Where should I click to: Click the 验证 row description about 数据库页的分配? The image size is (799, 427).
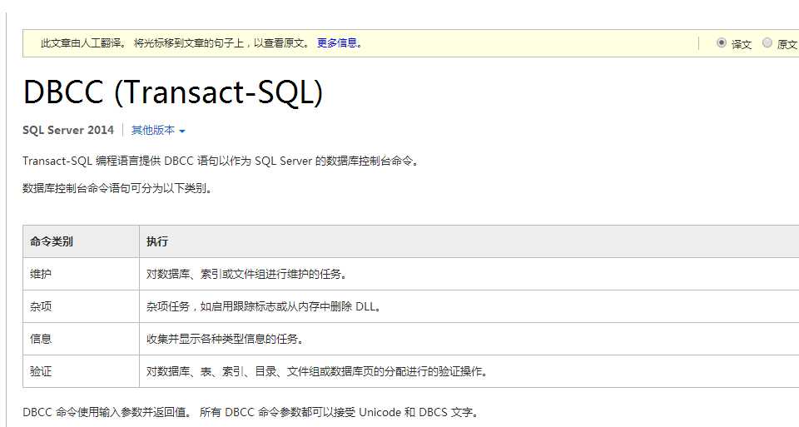[317, 371]
